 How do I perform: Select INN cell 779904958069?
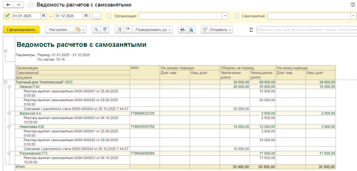coord(145,153)
